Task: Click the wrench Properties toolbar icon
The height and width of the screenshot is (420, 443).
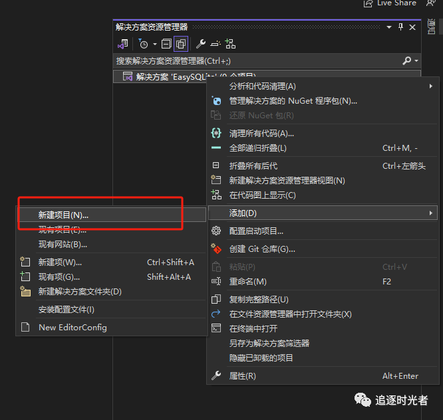Action: point(200,44)
